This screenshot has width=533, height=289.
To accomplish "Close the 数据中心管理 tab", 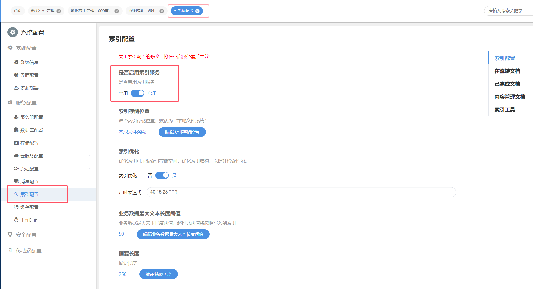I will pos(59,11).
